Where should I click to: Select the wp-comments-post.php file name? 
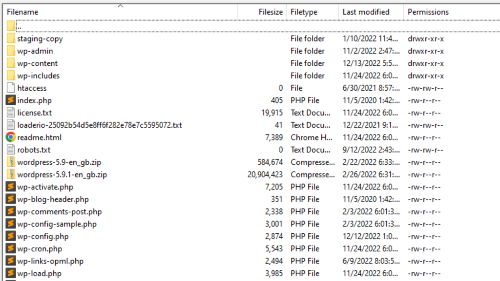click(59, 212)
